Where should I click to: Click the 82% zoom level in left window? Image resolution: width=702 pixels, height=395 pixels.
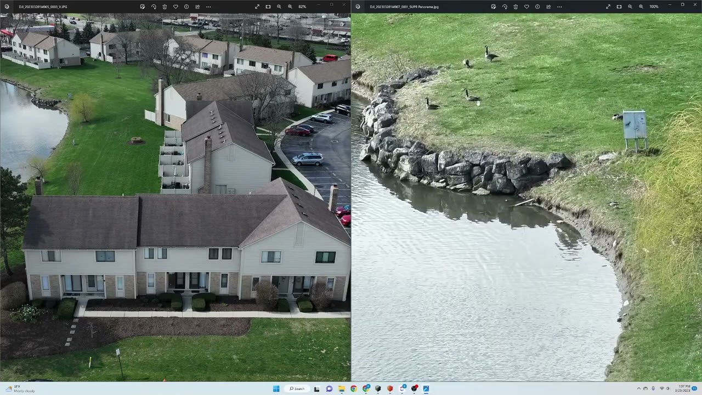pyautogui.click(x=302, y=7)
